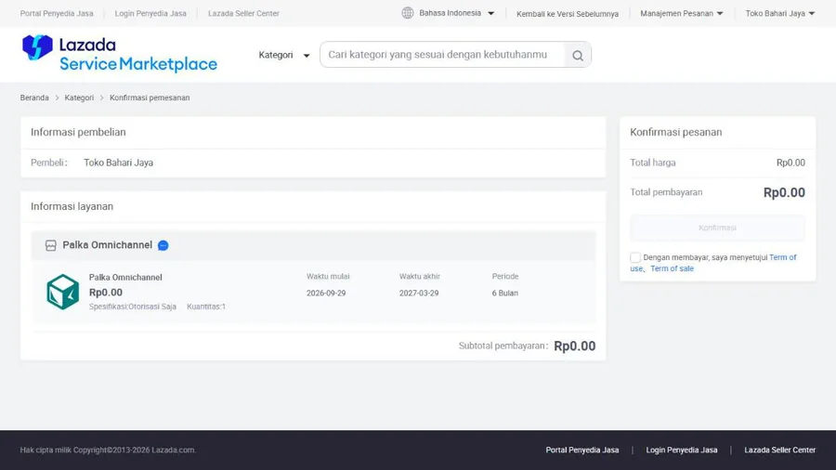Open Kembali ke Versi Sebelumnya link
The image size is (836, 470).
click(x=568, y=14)
